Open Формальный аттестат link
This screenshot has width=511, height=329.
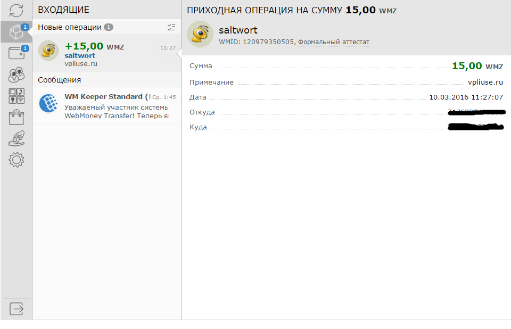tap(334, 42)
